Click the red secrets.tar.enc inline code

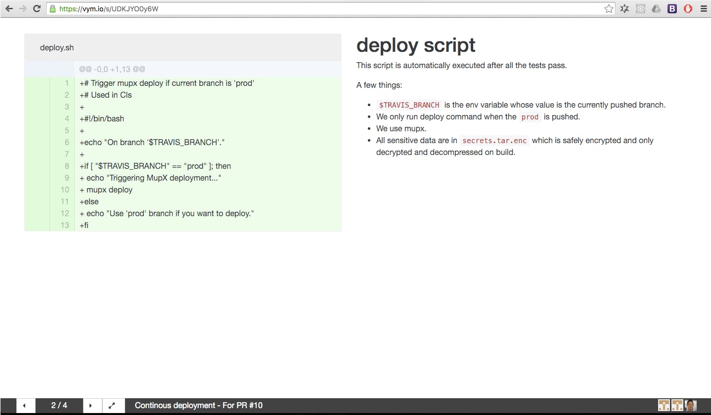pos(494,140)
